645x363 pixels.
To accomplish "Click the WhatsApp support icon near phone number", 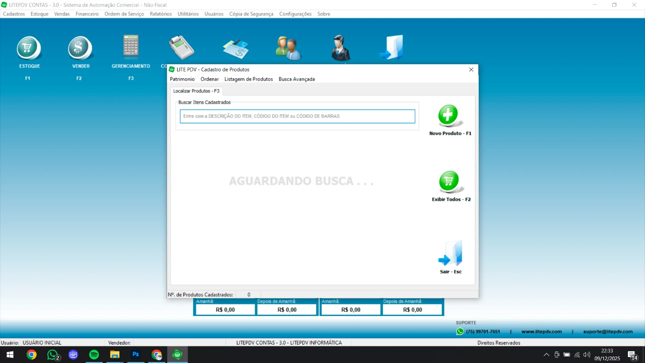I will coord(460,331).
